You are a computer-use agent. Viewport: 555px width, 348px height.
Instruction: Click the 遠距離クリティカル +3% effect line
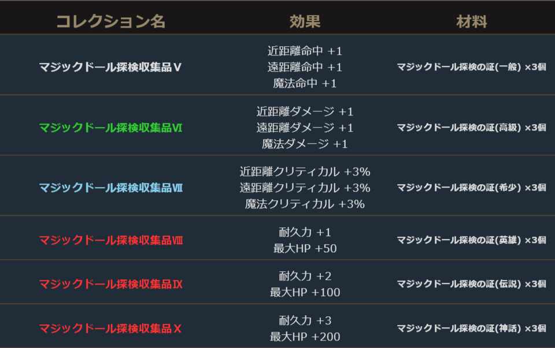305,188
